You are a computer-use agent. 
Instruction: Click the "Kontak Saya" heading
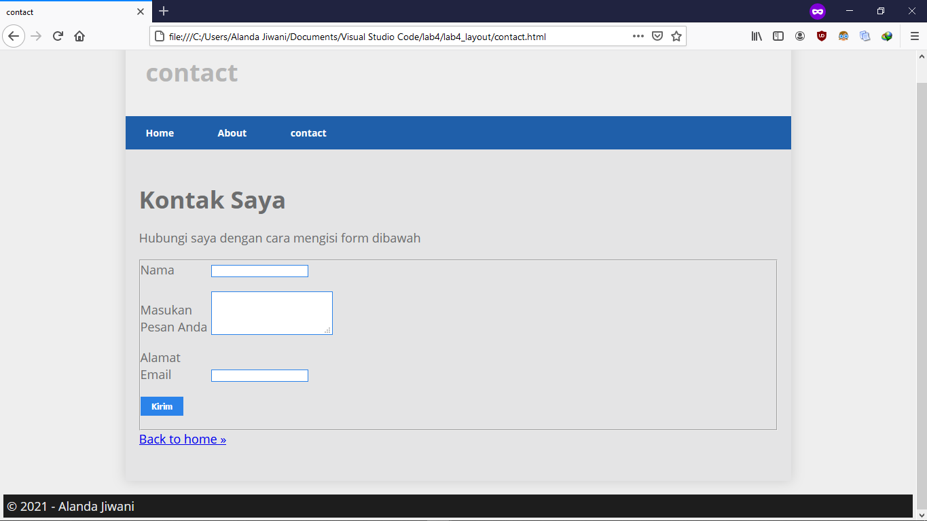click(212, 200)
